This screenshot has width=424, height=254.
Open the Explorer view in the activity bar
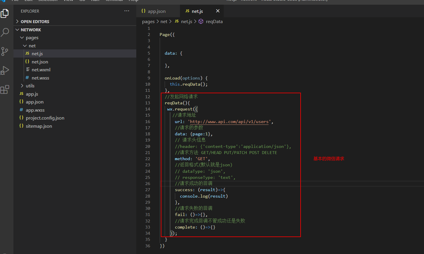pyautogui.click(x=5, y=13)
